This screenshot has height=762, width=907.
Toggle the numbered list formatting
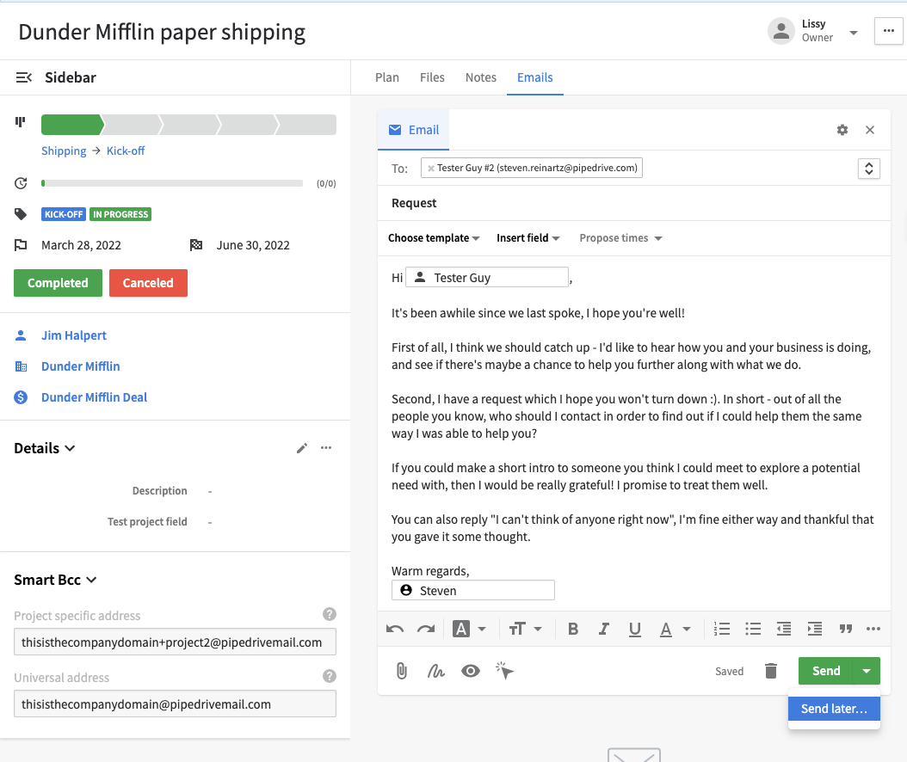click(x=722, y=629)
